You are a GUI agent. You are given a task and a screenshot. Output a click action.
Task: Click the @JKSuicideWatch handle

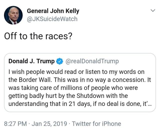click(x=52, y=19)
